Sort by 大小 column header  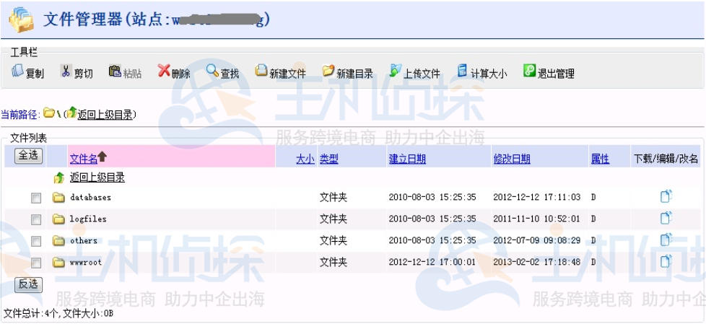click(305, 159)
